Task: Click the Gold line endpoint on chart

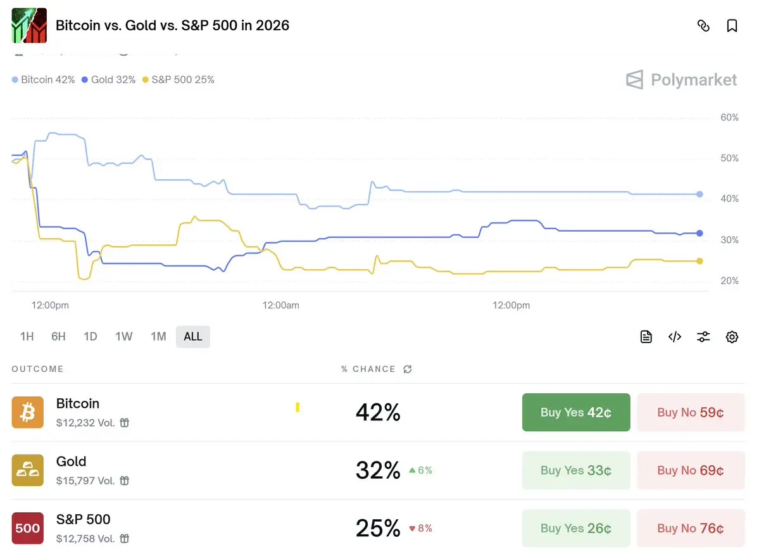Action: 699,233
